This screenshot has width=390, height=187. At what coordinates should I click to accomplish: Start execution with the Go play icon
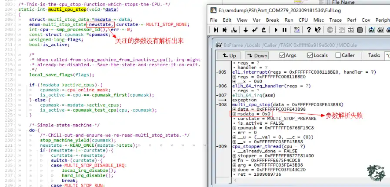pos(276,30)
